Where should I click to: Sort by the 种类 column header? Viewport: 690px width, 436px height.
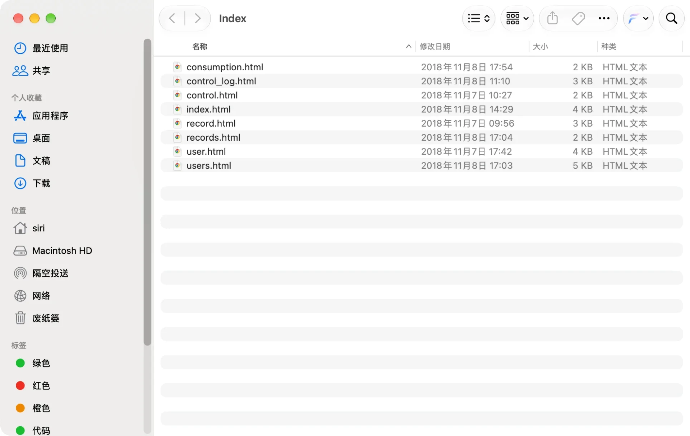pos(609,47)
